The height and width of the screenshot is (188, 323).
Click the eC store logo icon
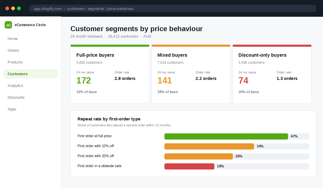(9, 25)
